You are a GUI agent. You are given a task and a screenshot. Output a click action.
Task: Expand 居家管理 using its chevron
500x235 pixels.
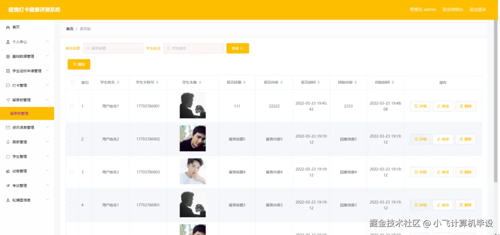click(47, 142)
